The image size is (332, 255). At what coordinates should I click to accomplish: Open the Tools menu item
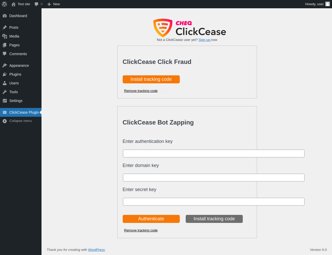21,92
